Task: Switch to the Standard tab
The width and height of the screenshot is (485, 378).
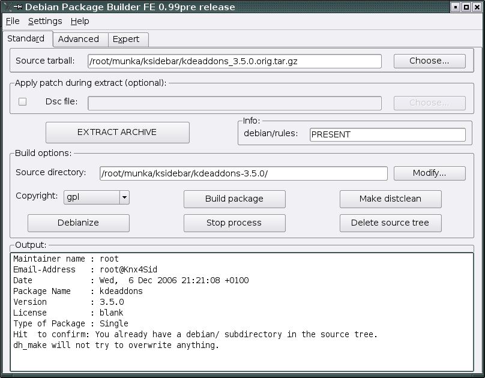Action: 27,38
